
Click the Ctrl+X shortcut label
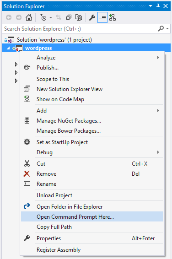point(140,164)
